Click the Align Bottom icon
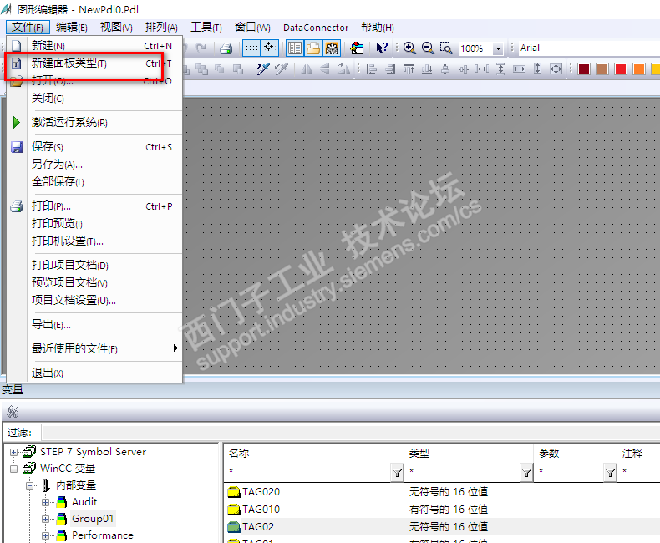Image resolution: width=660 pixels, height=543 pixels. tap(427, 69)
